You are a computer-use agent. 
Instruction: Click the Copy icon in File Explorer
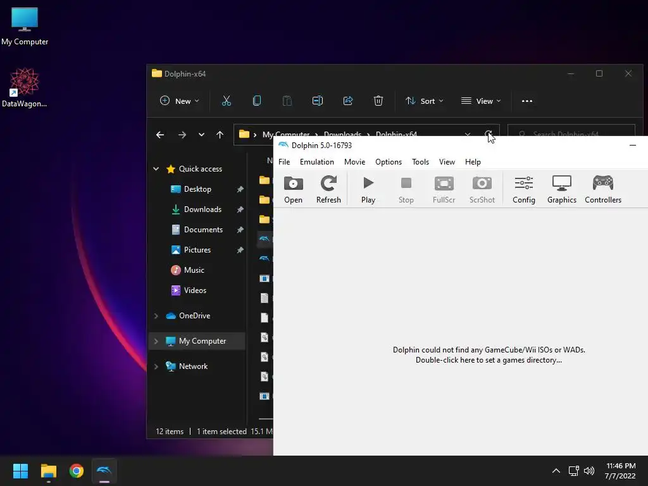[x=257, y=101]
